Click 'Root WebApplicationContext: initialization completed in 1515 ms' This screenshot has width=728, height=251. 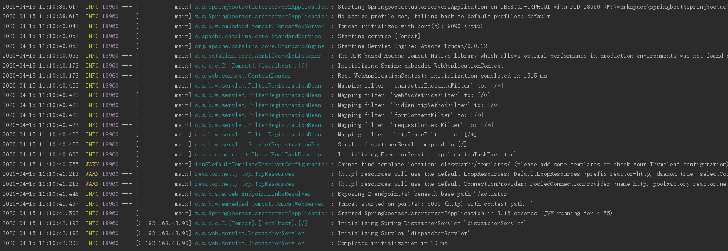click(x=442, y=76)
